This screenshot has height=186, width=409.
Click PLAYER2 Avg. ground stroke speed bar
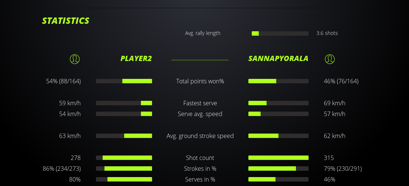point(124,136)
